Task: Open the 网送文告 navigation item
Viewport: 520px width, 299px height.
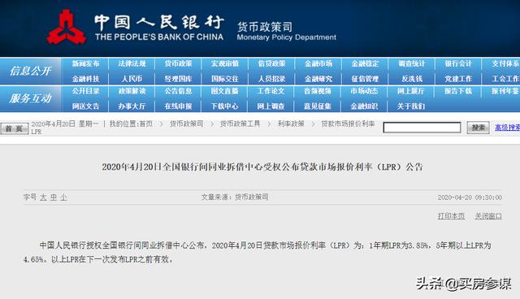Action: (x=85, y=106)
